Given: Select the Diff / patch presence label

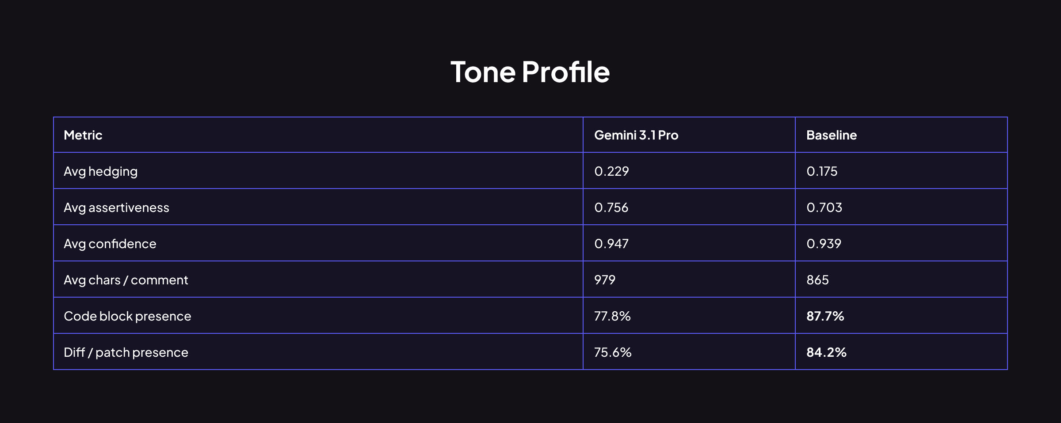Looking at the screenshot, I should [126, 352].
